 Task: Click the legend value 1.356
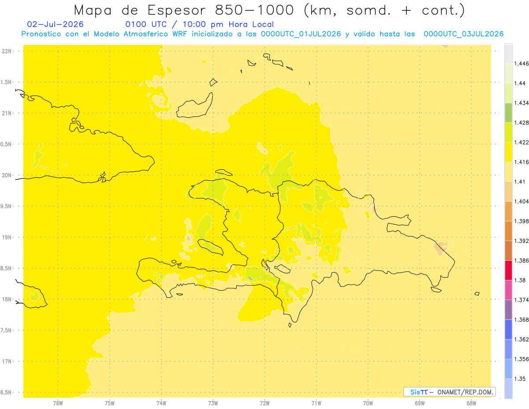(522, 359)
